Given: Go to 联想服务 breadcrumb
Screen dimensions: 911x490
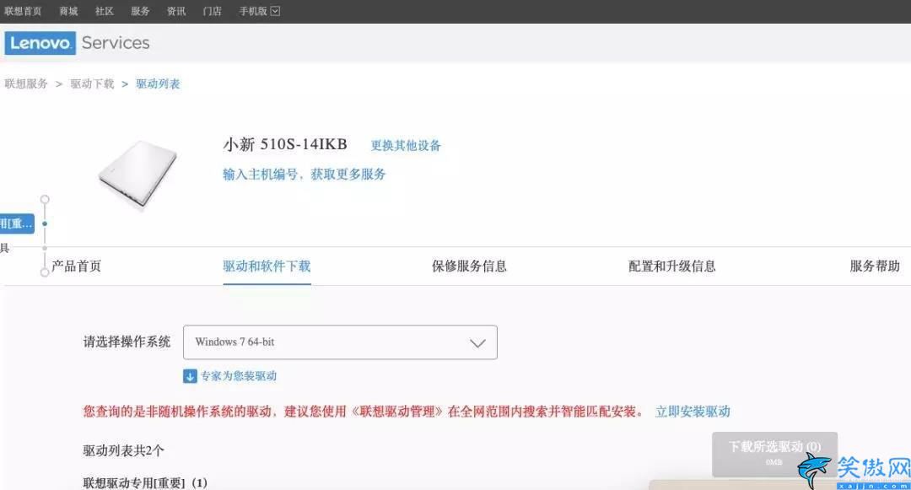Looking at the screenshot, I should (26, 84).
